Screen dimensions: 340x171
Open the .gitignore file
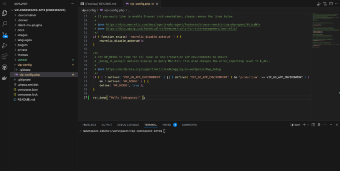[24, 80]
